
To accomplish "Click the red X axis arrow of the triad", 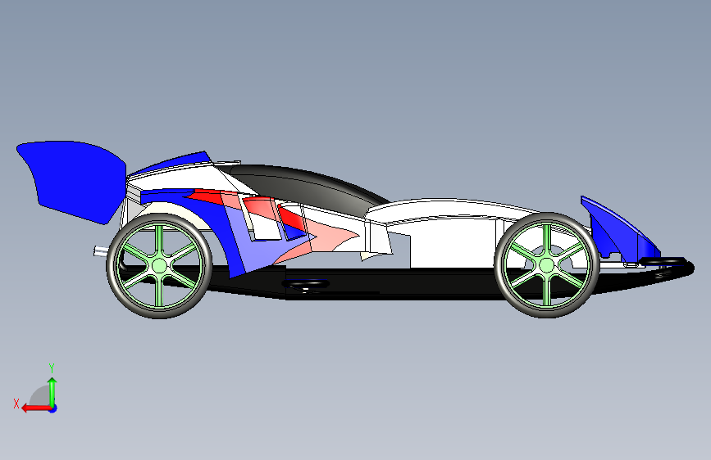I will point(35,408).
